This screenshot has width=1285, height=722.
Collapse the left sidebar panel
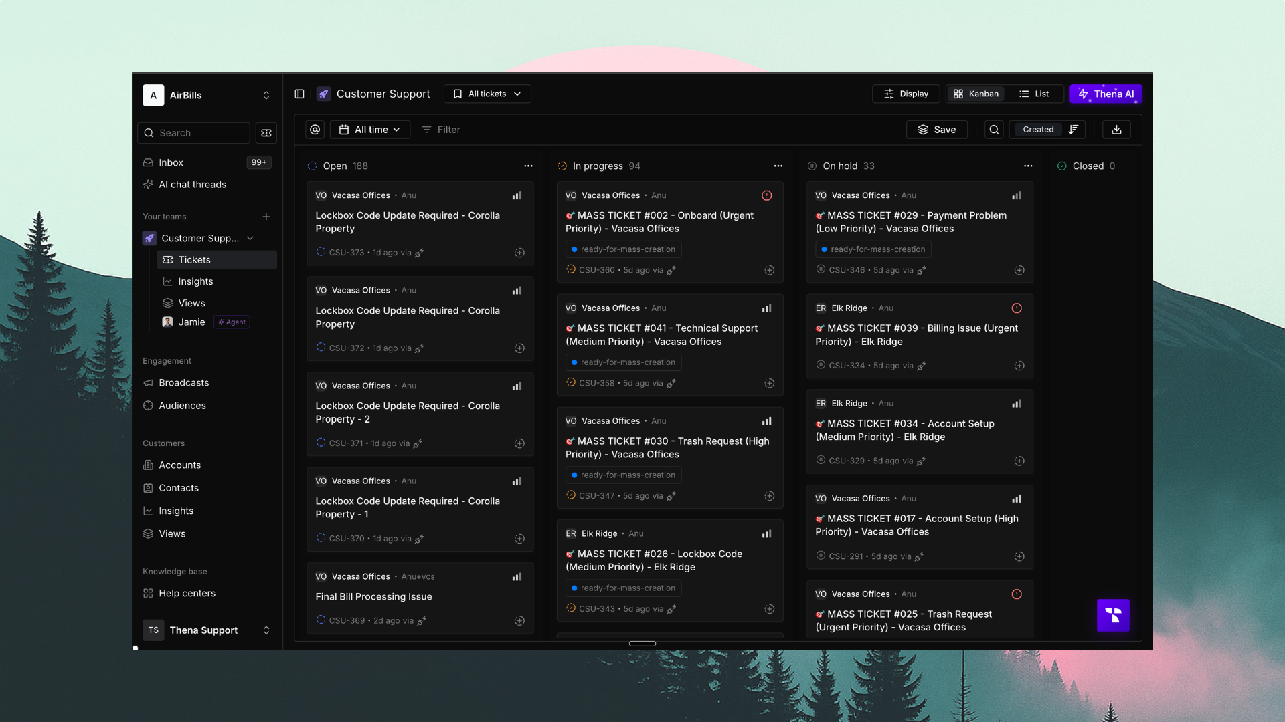click(299, 94)
